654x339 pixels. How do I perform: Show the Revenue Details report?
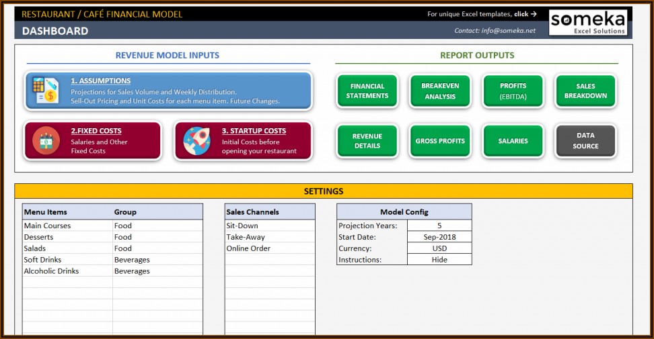point(367,141)
